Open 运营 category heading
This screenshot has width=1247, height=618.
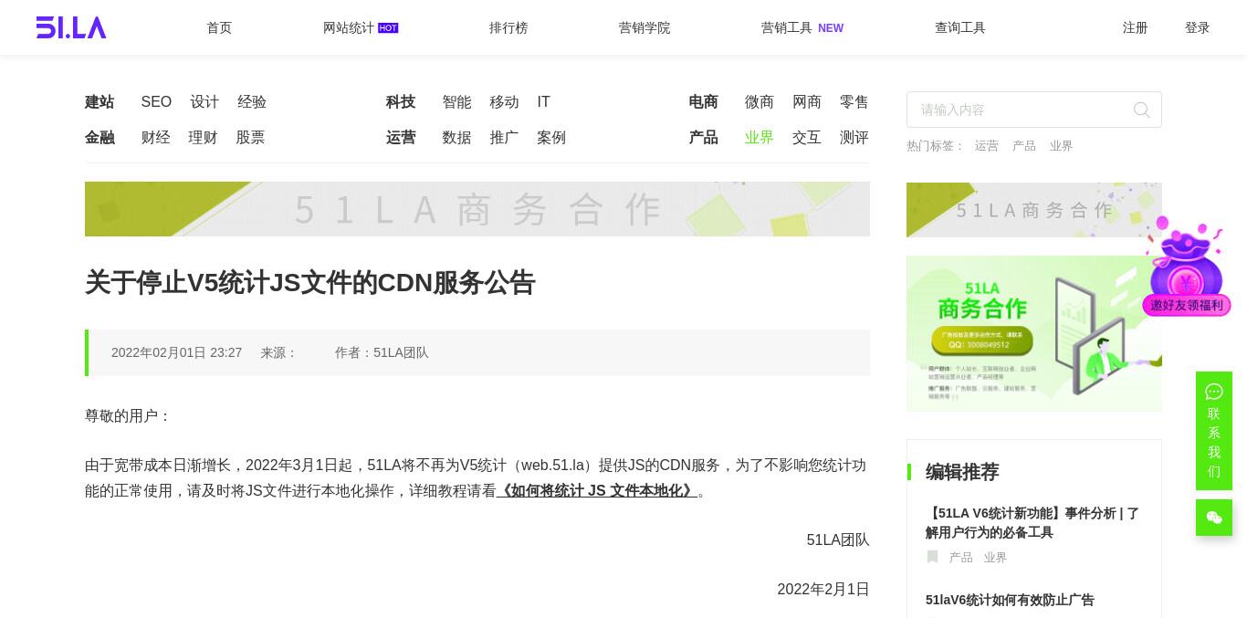[401, 138]
